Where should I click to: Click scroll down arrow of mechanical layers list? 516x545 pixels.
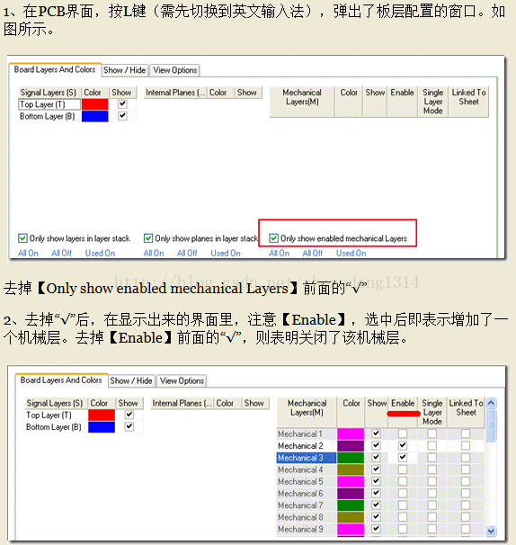pyautogui.click(x=491, y=531)
